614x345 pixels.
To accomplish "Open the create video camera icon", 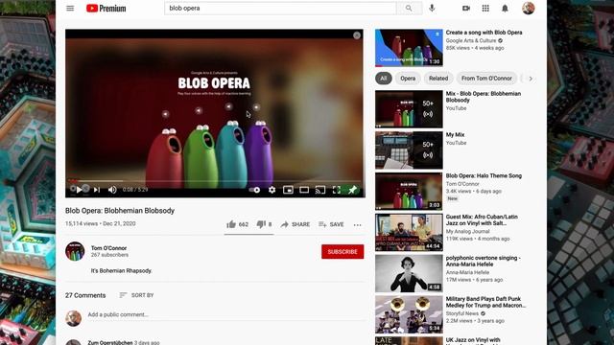I will (466, 9).
